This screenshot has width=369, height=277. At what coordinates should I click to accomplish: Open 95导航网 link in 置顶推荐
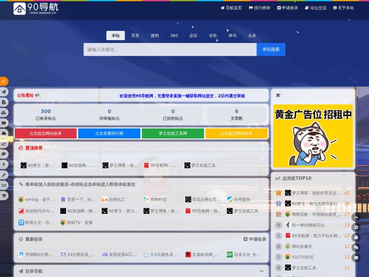[x=160, y=165]
